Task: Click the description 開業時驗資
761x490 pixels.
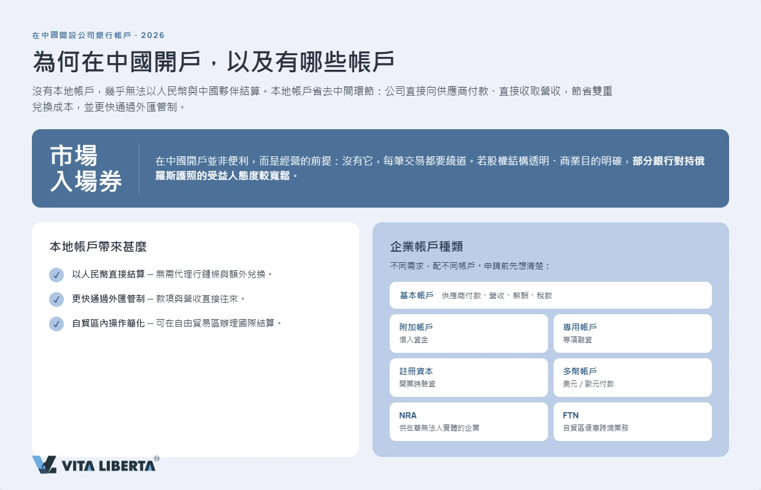Action: click(x=417, y=384)
